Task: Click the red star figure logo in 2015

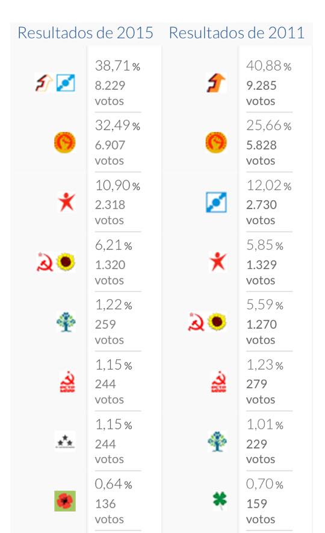Action: (66, 202)
